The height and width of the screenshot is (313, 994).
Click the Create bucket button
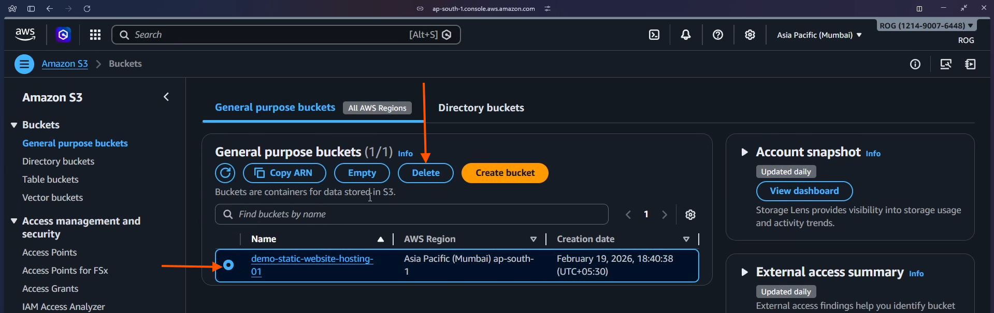(505, 173)
